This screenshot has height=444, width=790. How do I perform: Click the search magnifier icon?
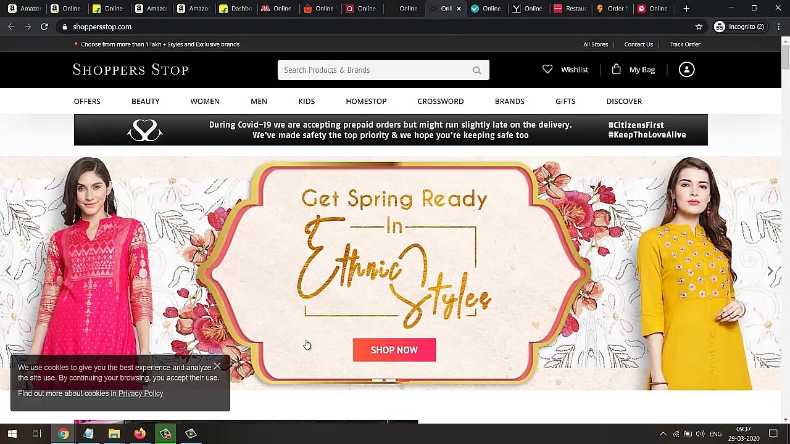tap(476, 70)
